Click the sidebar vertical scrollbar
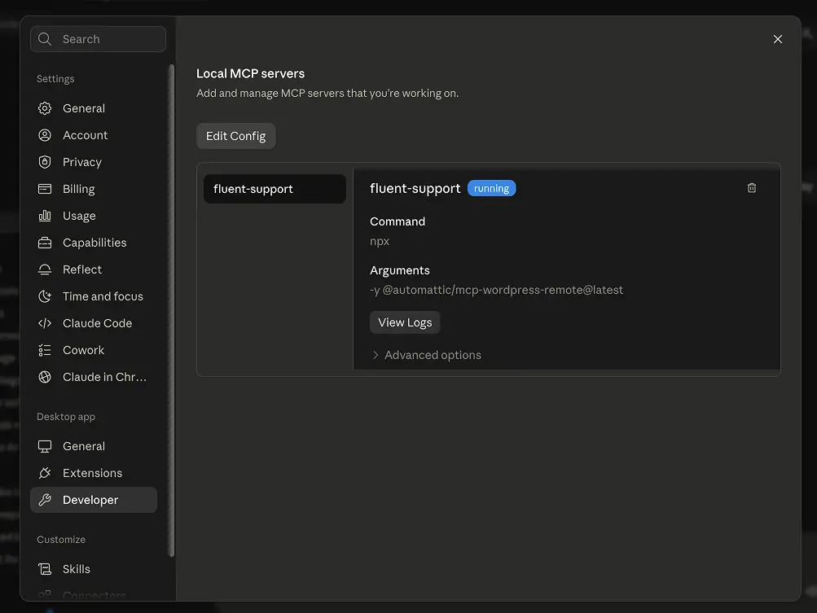 (x=171, y=310)
